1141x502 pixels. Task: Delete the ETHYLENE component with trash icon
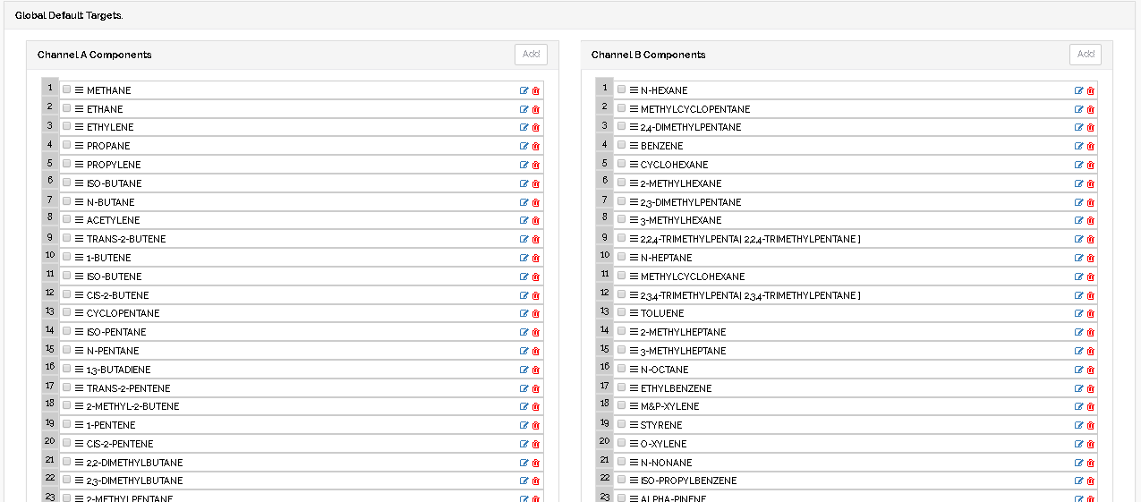click(536, 128)
